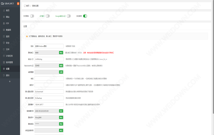Image resolution: width=214 pixels, height=135 pixels.
Task: Open the orange notification badge in sidebar header
Action: point(18,4)
